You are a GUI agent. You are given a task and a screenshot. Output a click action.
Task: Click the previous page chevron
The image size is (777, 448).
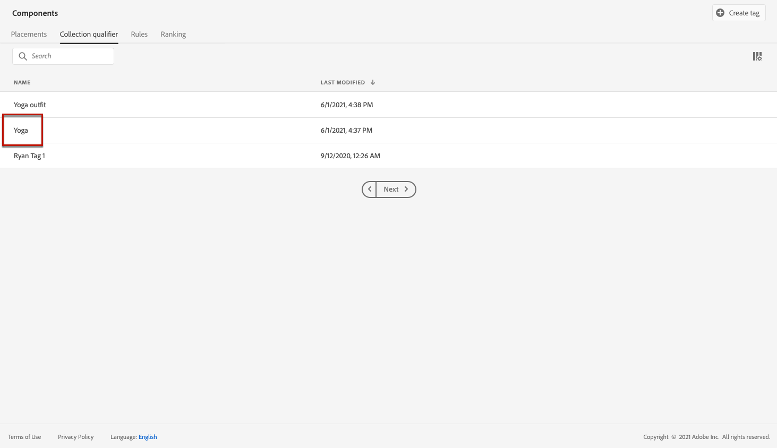coord(370,189)
